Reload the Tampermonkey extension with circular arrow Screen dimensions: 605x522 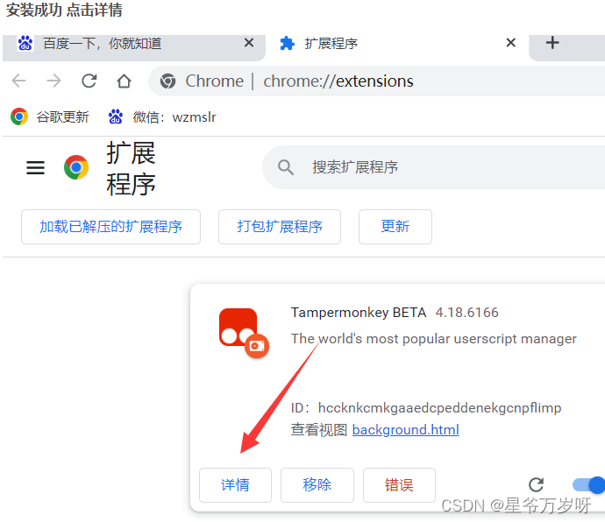[x=536, y=484]
